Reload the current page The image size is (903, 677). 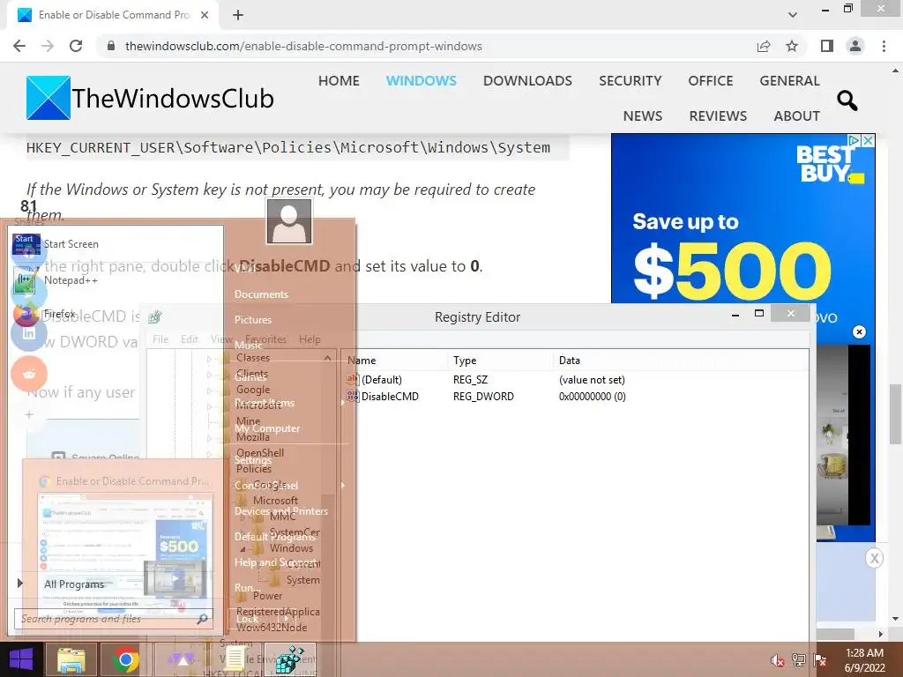(x=76, y=46)
